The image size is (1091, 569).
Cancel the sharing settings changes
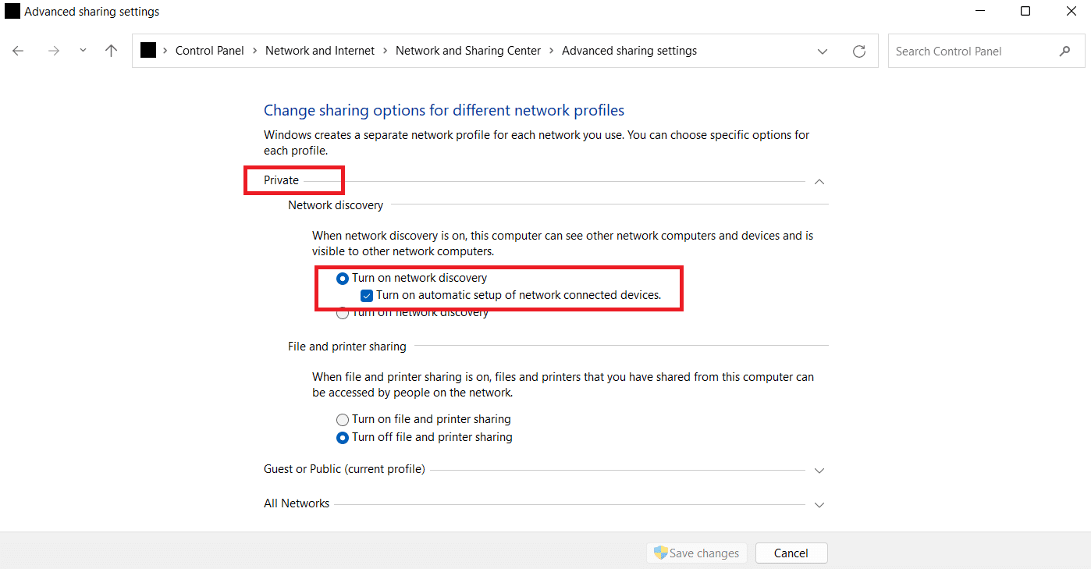click(x=791, y=553)
